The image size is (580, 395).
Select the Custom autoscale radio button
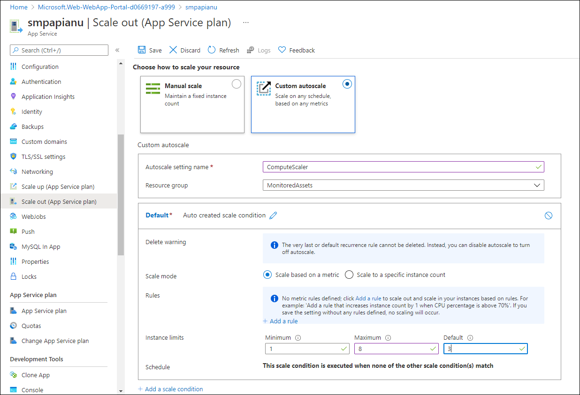347,84
